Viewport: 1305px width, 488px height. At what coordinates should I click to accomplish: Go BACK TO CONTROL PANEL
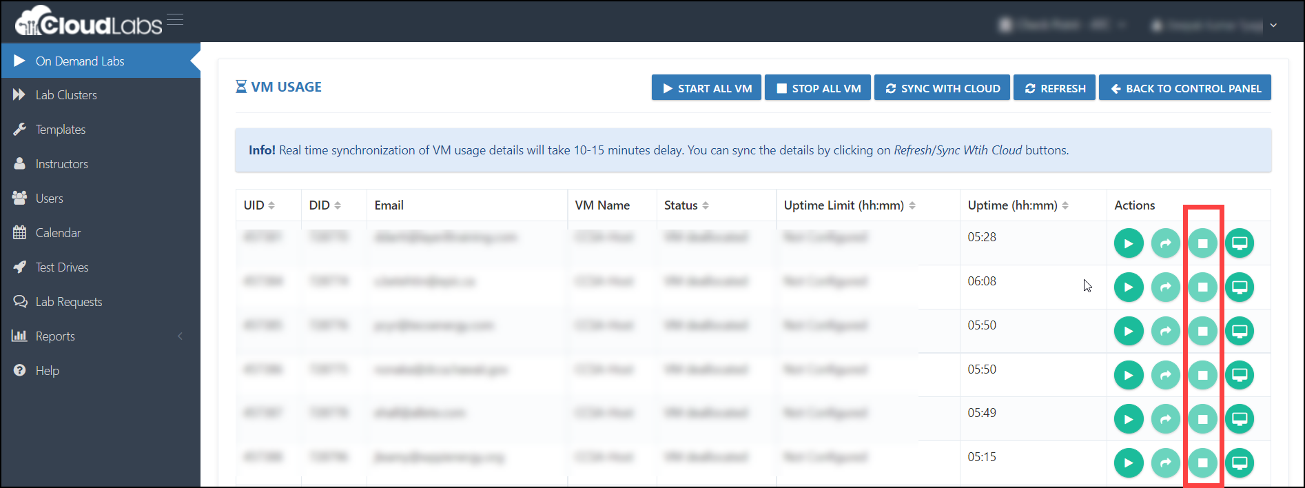(x=1185, y=88)
